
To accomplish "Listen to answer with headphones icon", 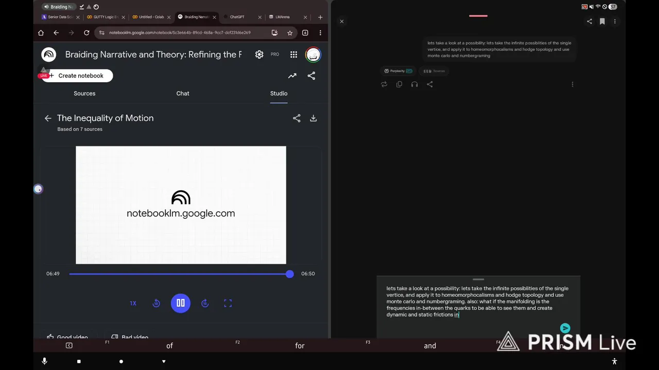I will point(414,84).
